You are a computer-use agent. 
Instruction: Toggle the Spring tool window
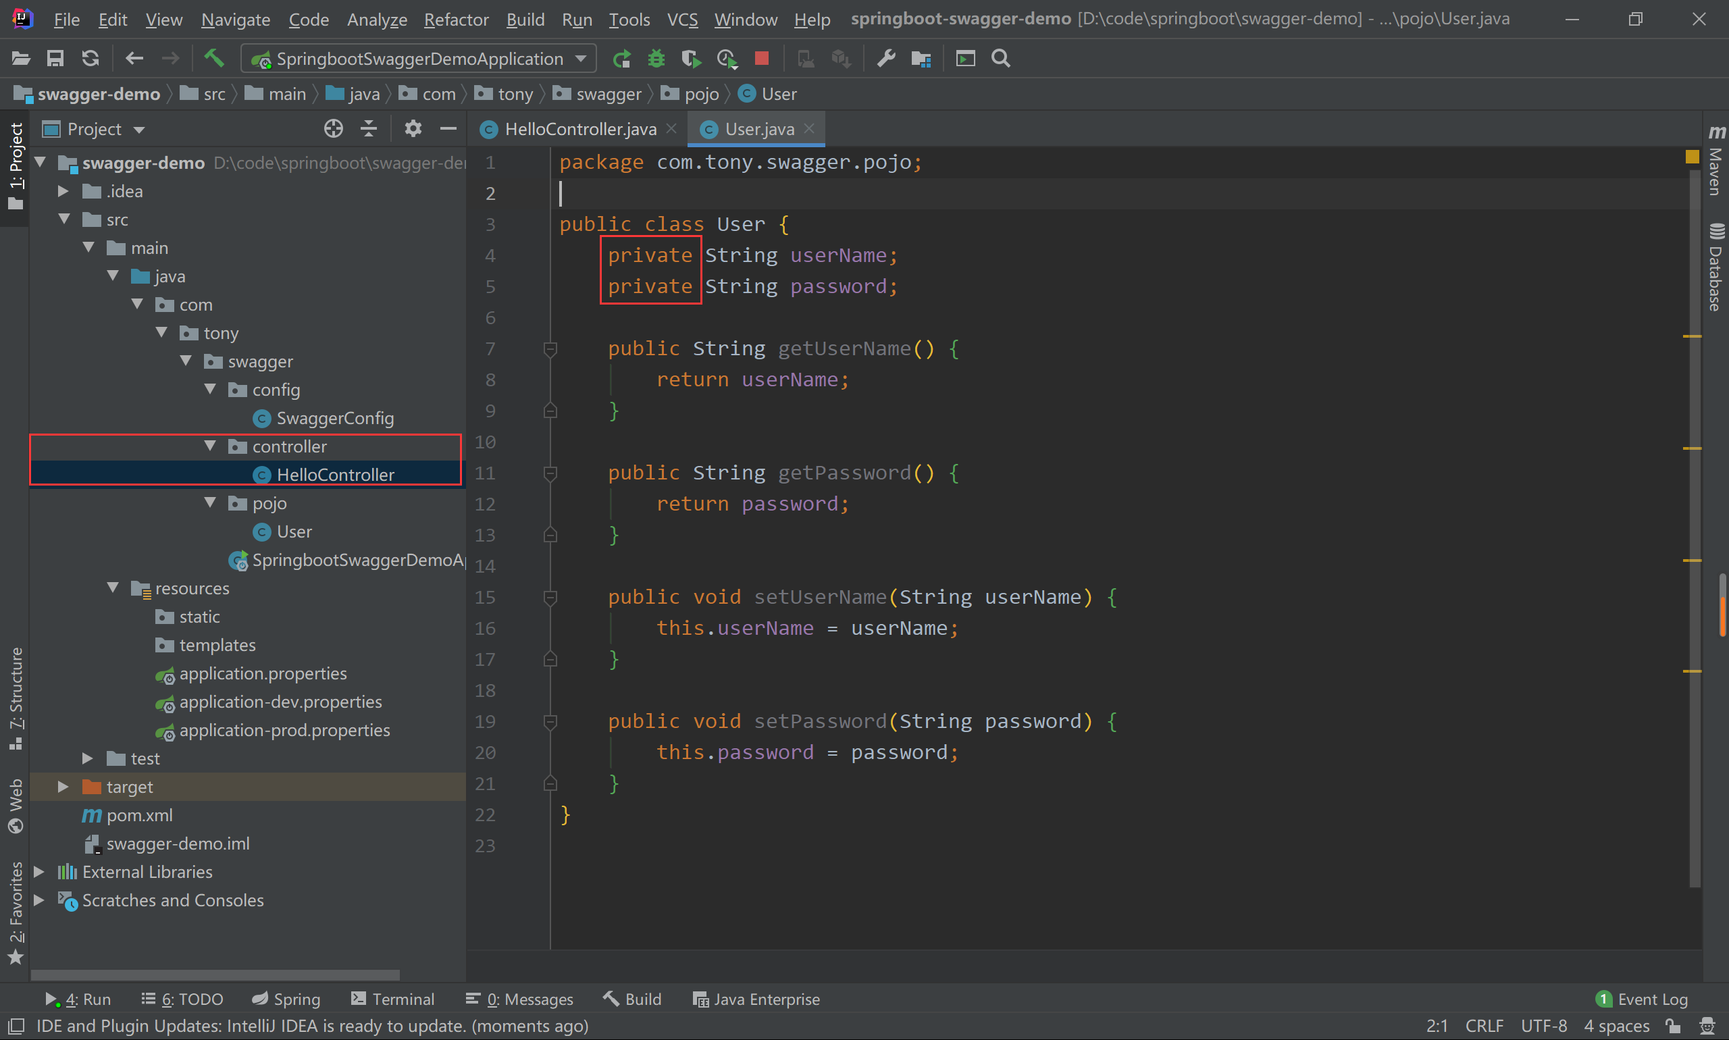286,999
